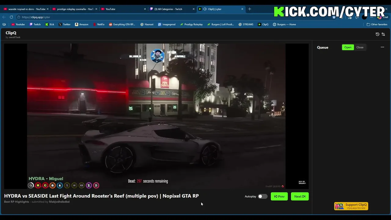This screenshot has width=391, height=220.
Task: Click the Queue panel heading
Action: tap(323, 47)
